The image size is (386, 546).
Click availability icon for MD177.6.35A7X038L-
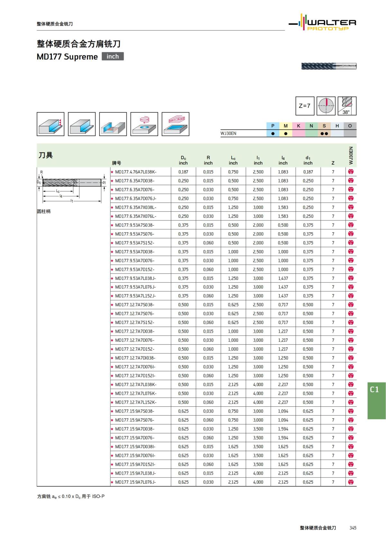coord(351,207)
